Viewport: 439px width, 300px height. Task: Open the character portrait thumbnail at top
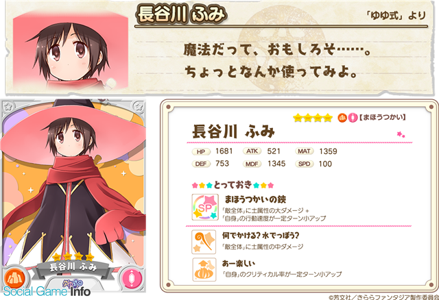[71, 51]
